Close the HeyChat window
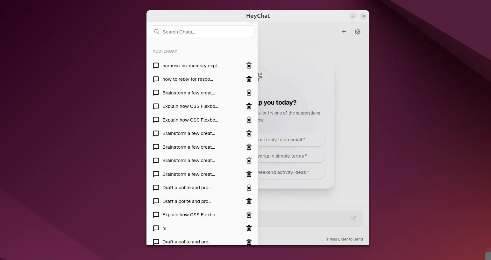This screenshot has width=491, height=260. pyautogui.click(x=363, y=16)
